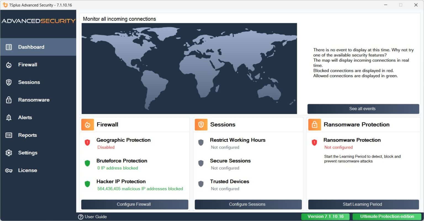Click the orange flame icon on the Firewall card
This screenshot has width=424, height=221.
pyautogui.click(x=88, y=125)
